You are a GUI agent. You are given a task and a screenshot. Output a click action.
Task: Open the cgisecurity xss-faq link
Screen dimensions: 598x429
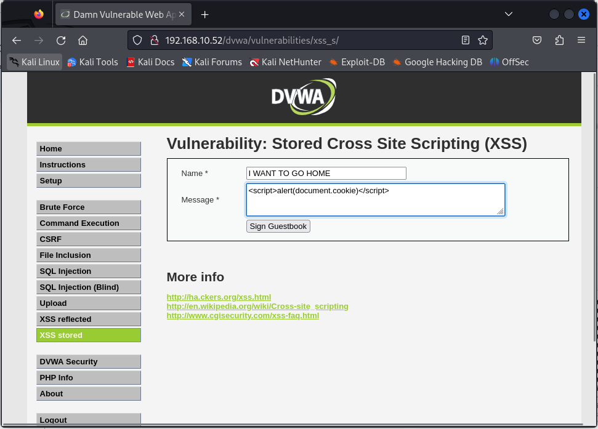[243, 316]
